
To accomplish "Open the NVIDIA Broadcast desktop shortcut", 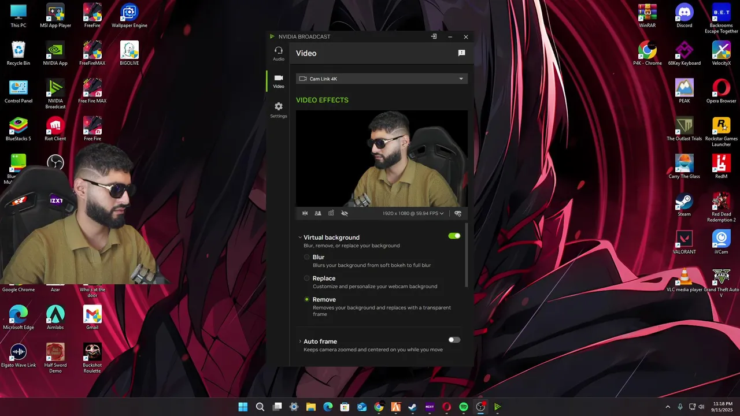I will click(x=55, y=94).
